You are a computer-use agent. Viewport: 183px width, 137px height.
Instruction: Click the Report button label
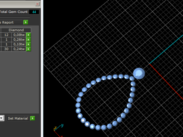[11, 22]
